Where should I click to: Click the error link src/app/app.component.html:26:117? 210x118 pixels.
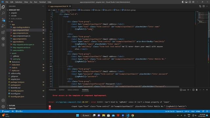[x=72, y=102]
